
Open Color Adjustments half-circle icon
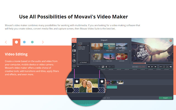(x=100, y=67)
